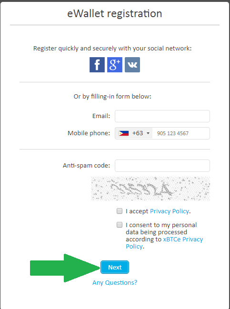
Task: Click the Mobile phone: label
Action: (89, 133)
